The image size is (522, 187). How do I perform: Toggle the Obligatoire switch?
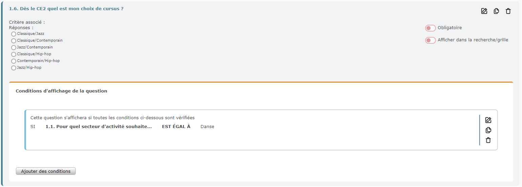[430, 28]
